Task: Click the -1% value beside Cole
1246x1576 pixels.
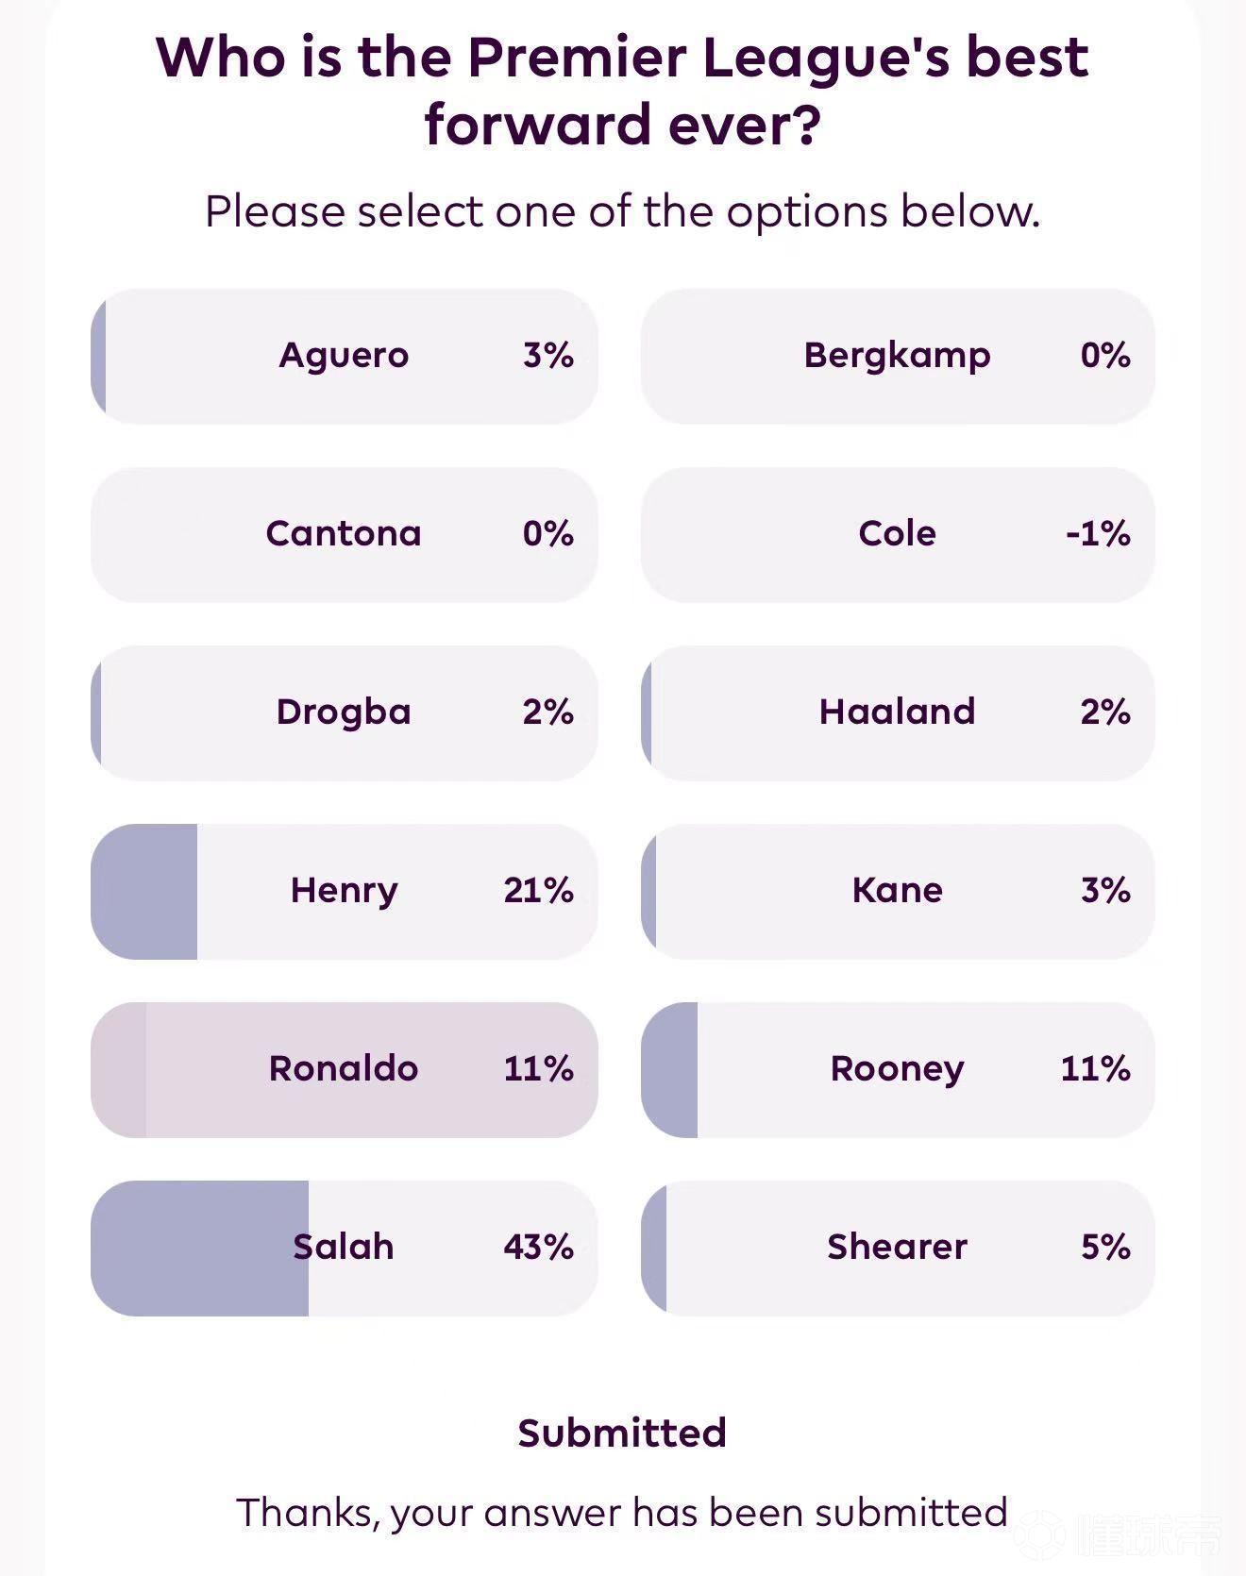Action: click(1098, 534)
